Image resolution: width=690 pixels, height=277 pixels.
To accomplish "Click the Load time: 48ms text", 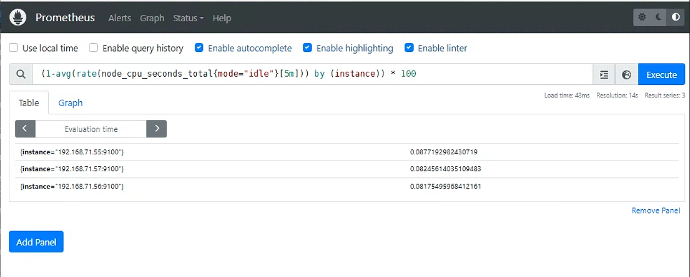I will pos(567,95).
